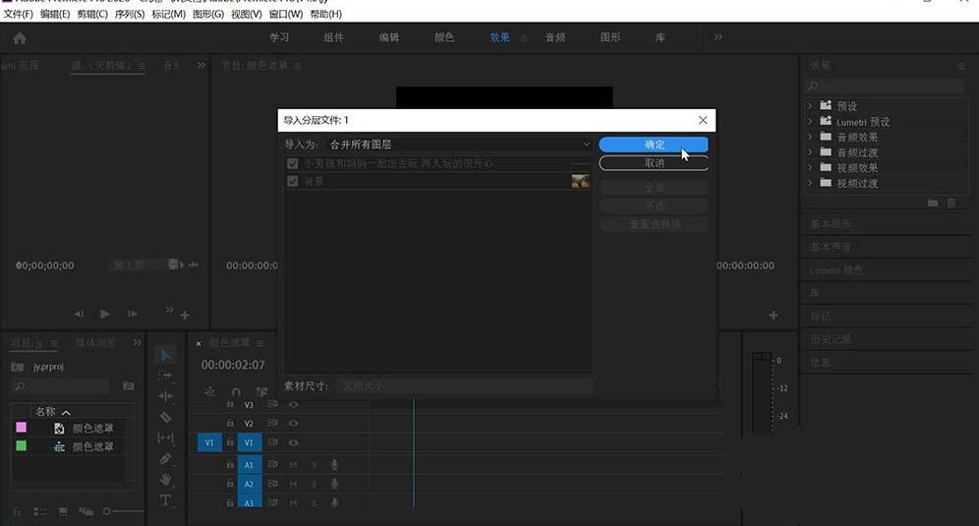Screen dimensions: 979x526
Task: Mute audio track A1
Action: (x=294, y=465)
